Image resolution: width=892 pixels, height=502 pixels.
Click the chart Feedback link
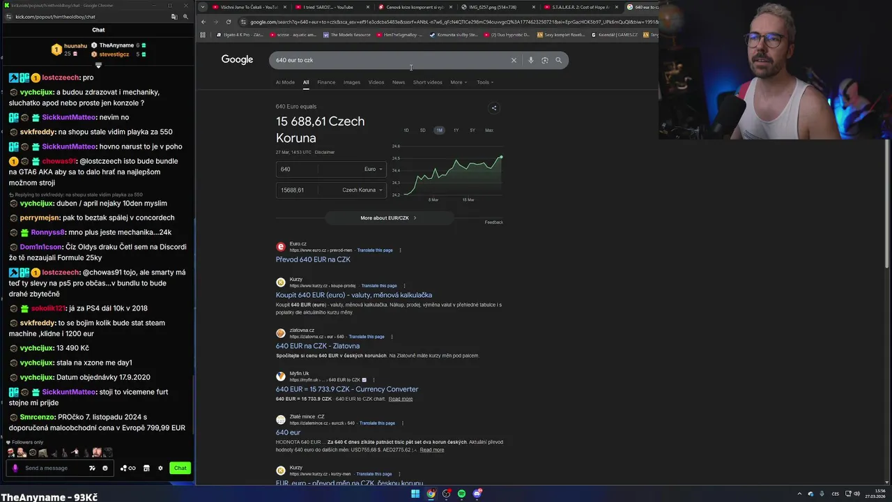[x=493, y=222]
